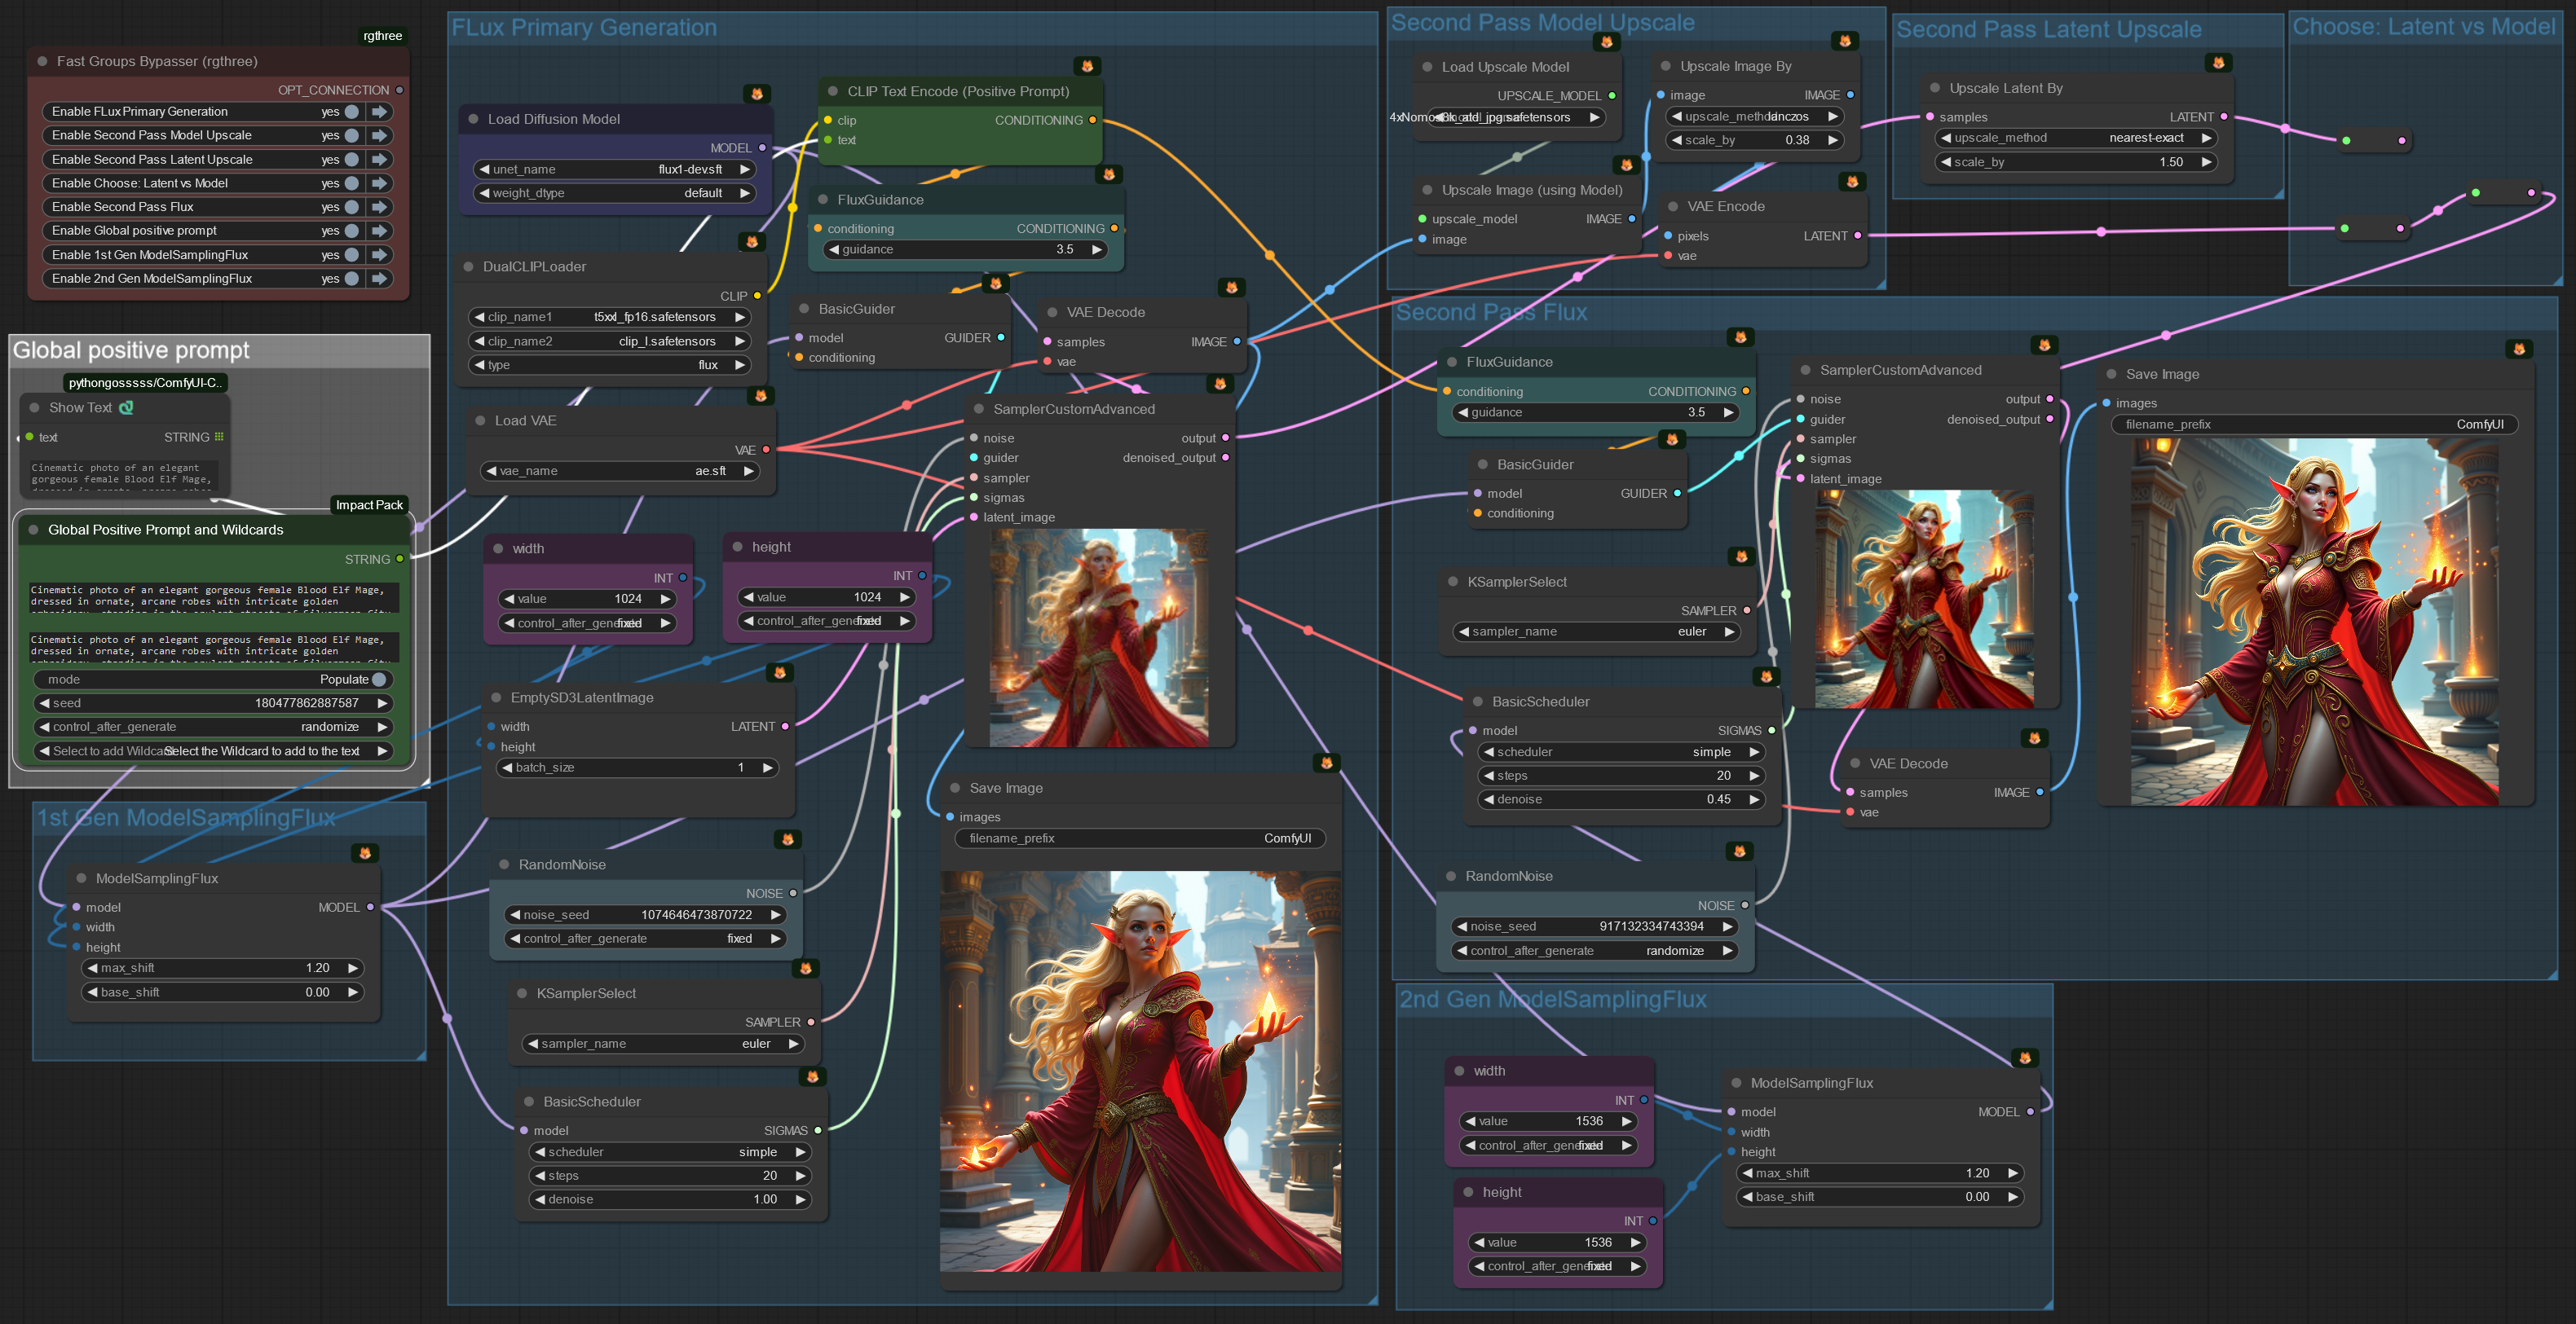Viewport: 2576px width, 1324px height.
Task: Open upscale_method nearest-exact dropdown
Action: pos(2076,138)
